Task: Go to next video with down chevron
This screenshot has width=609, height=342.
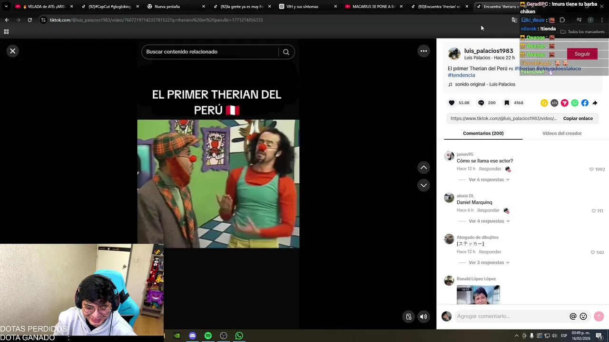Action: (x=423, y=185)
